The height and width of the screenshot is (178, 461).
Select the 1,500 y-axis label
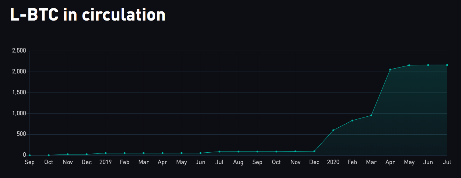pos(18,92)
